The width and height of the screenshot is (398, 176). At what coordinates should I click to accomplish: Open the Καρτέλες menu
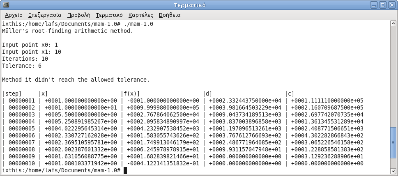141,15
